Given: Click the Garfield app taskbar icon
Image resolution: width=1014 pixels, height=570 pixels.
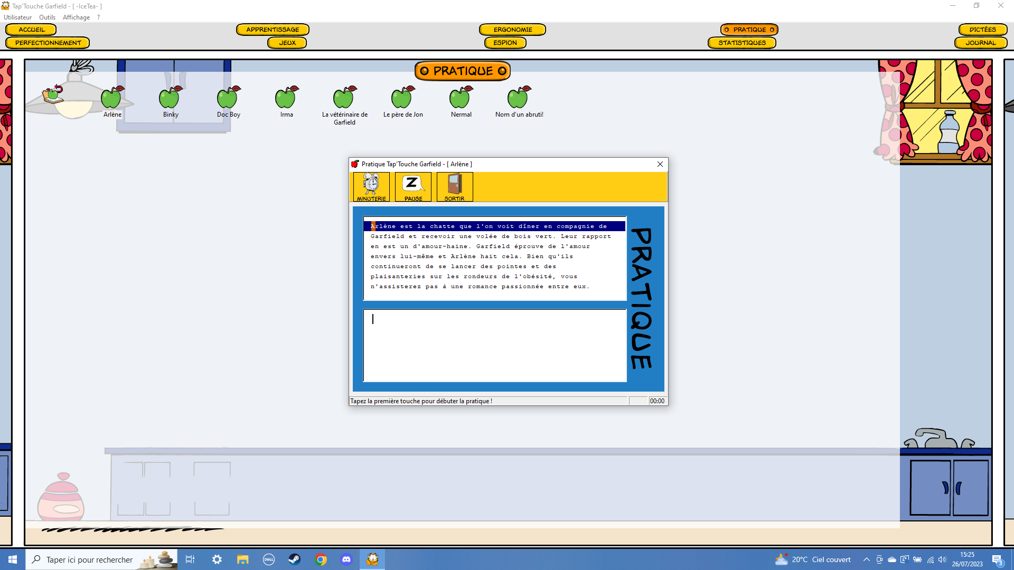Looking at the screenshot, I should (x=372, y=559).
